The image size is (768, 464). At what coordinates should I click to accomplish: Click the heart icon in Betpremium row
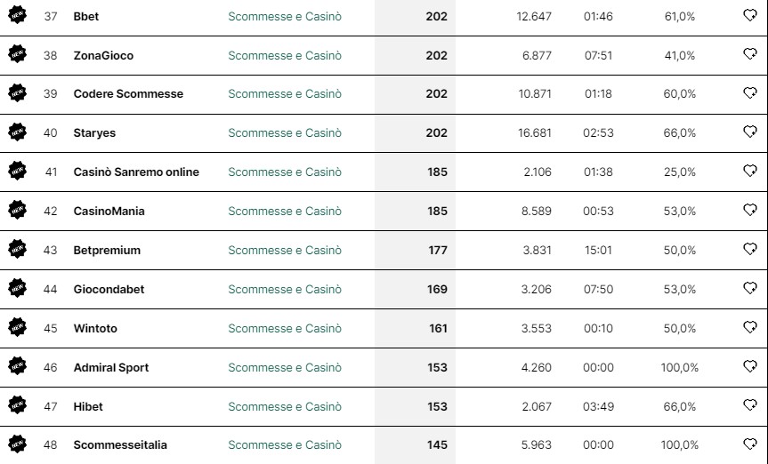pyautogui.click(x=750, y=249)
